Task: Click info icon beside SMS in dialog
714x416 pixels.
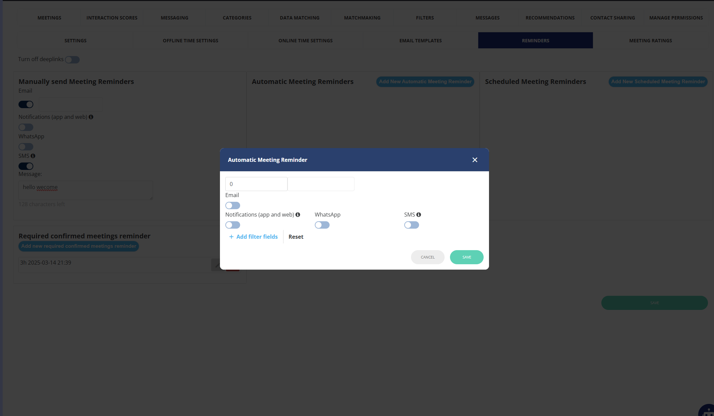Action: 419,215
